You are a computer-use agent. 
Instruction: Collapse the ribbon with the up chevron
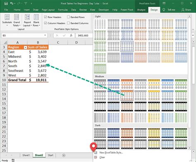coord(193,30)
